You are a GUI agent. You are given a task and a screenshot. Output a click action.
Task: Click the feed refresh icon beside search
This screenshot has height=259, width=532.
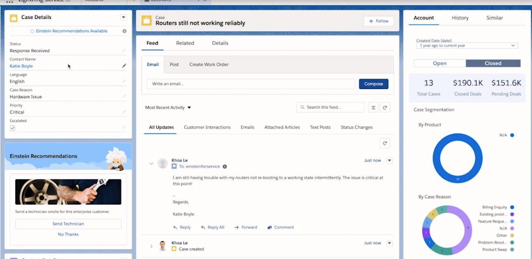(x=385, y=107)
